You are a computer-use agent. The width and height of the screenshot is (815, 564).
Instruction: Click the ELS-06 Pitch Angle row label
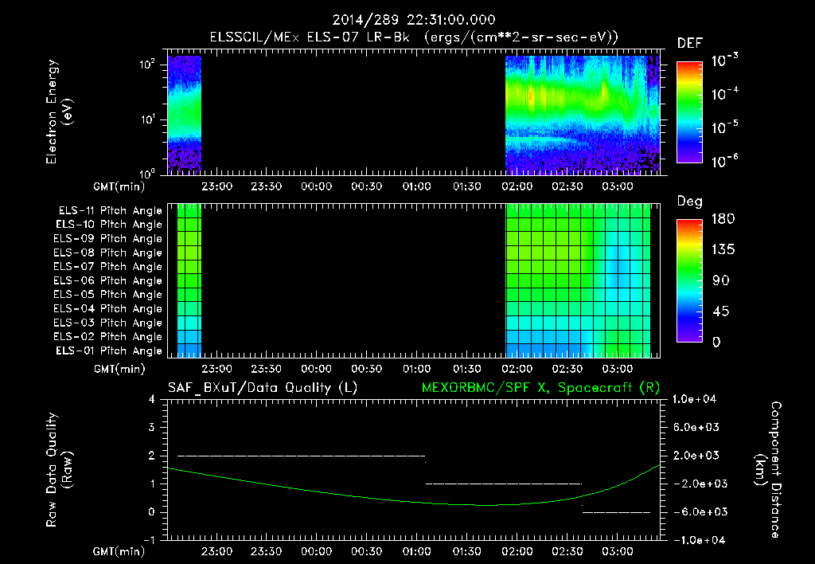tap(108, 281)
